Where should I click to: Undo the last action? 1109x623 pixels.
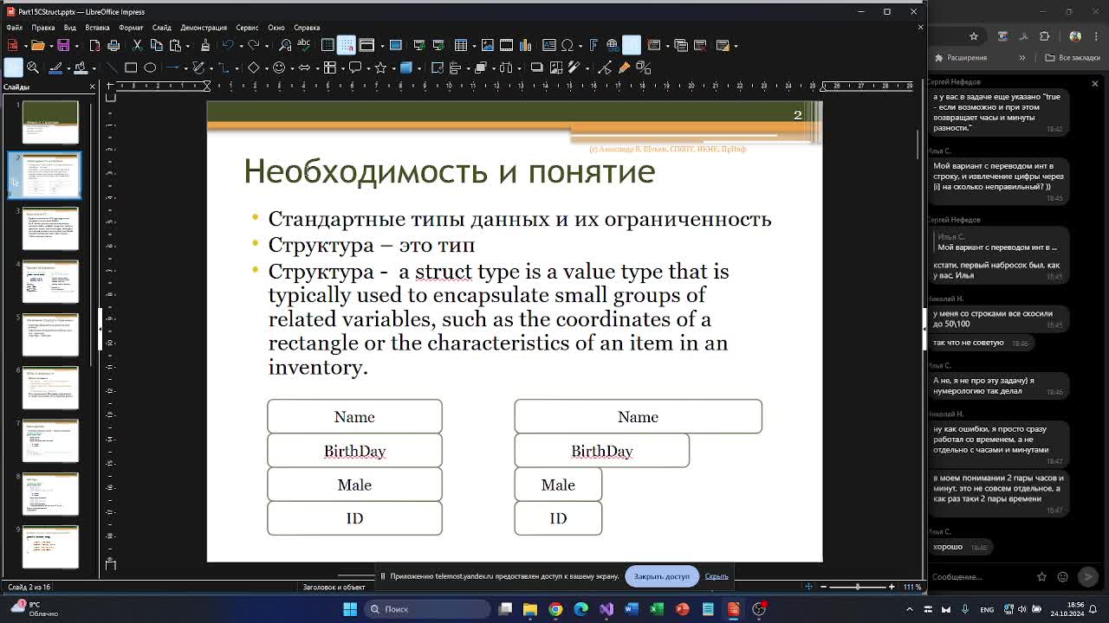point(229,45)
